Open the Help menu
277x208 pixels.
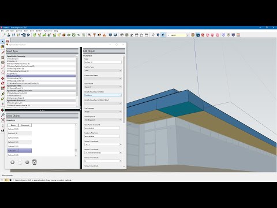point(56,31)
